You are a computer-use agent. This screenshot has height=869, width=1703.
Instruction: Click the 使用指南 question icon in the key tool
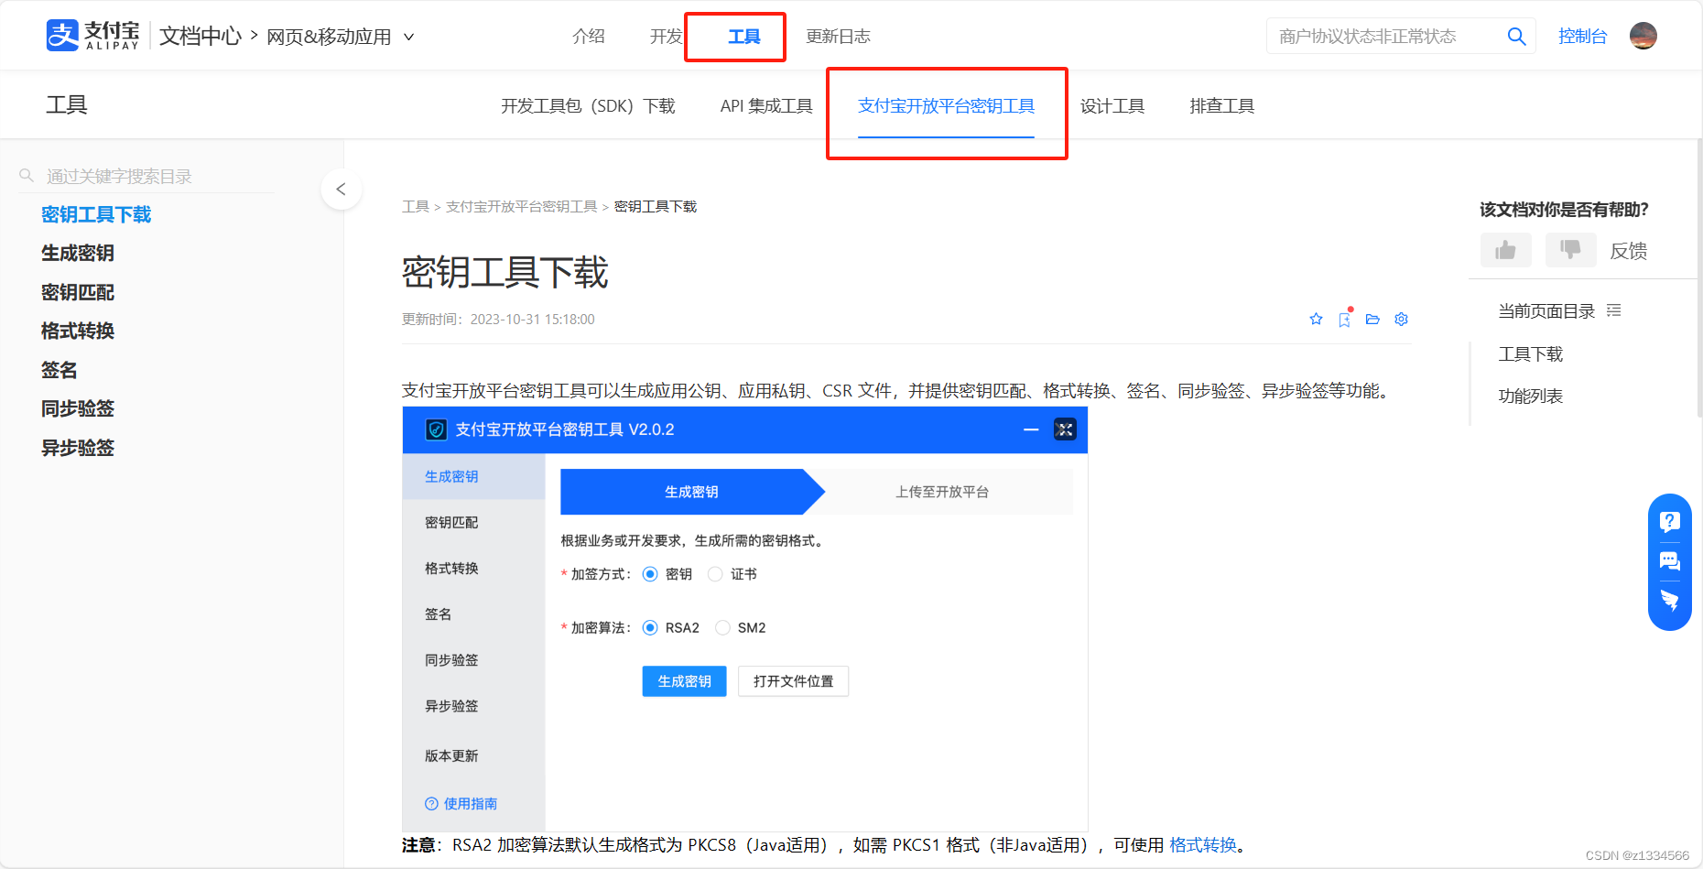(x=431, y=803)
